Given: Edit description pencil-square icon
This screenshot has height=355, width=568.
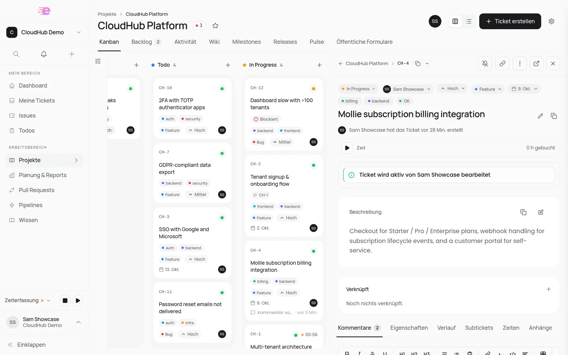Looking at the screenshot, I should click(541, 212).
